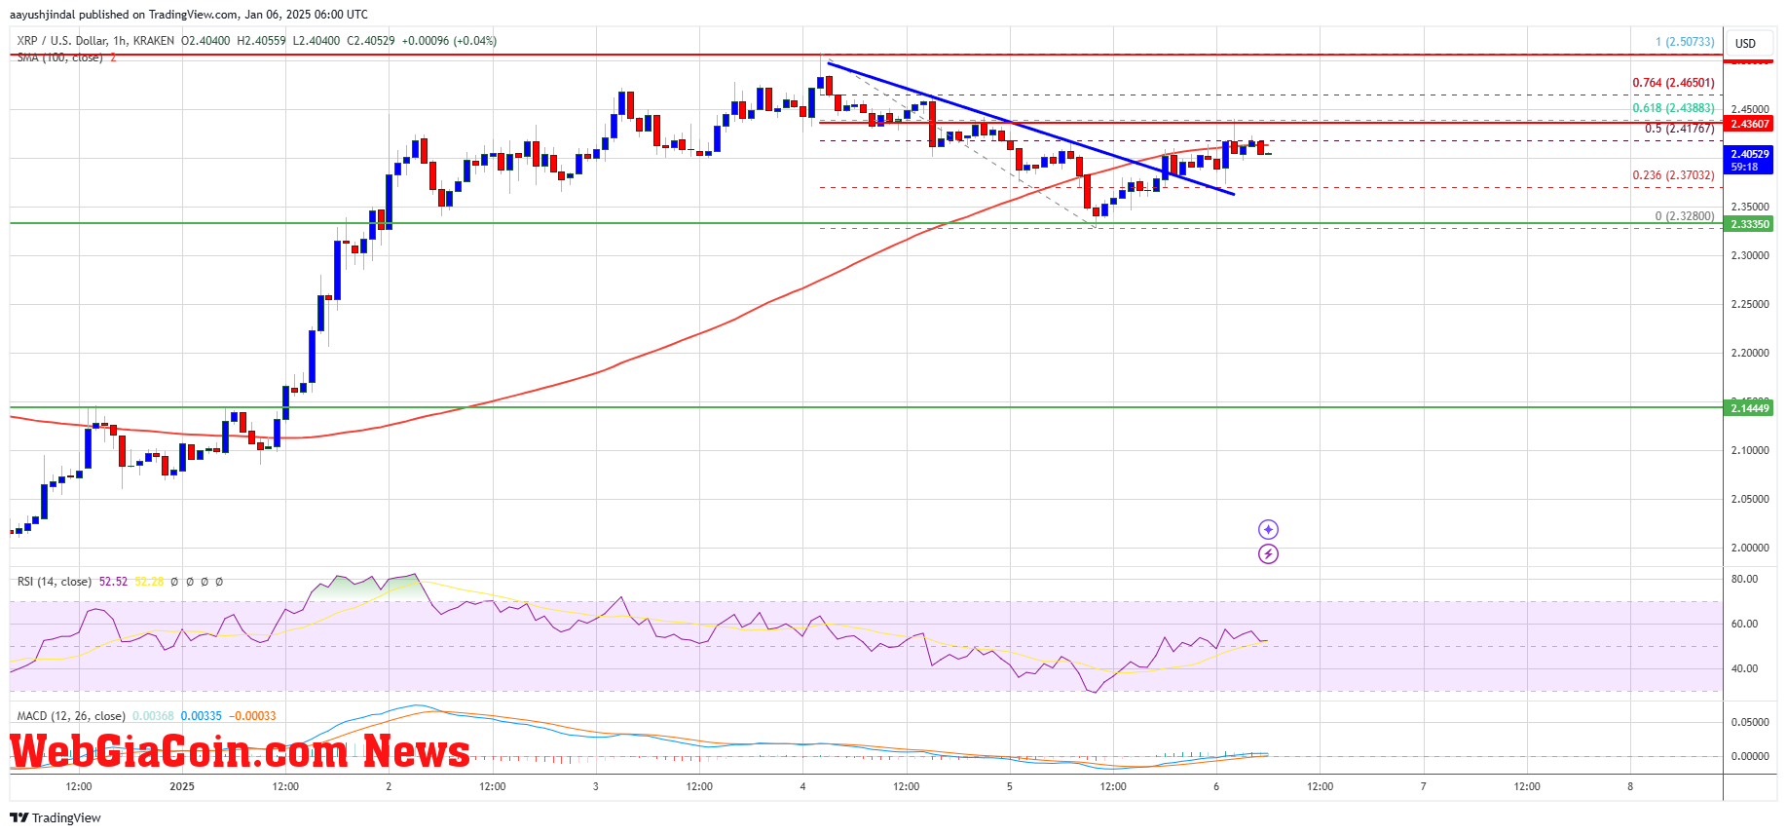The width and height of the screenshot is (1787, 835).
Task: Click the 0.05000 MACD axis label
Action: click(1750, 722)
